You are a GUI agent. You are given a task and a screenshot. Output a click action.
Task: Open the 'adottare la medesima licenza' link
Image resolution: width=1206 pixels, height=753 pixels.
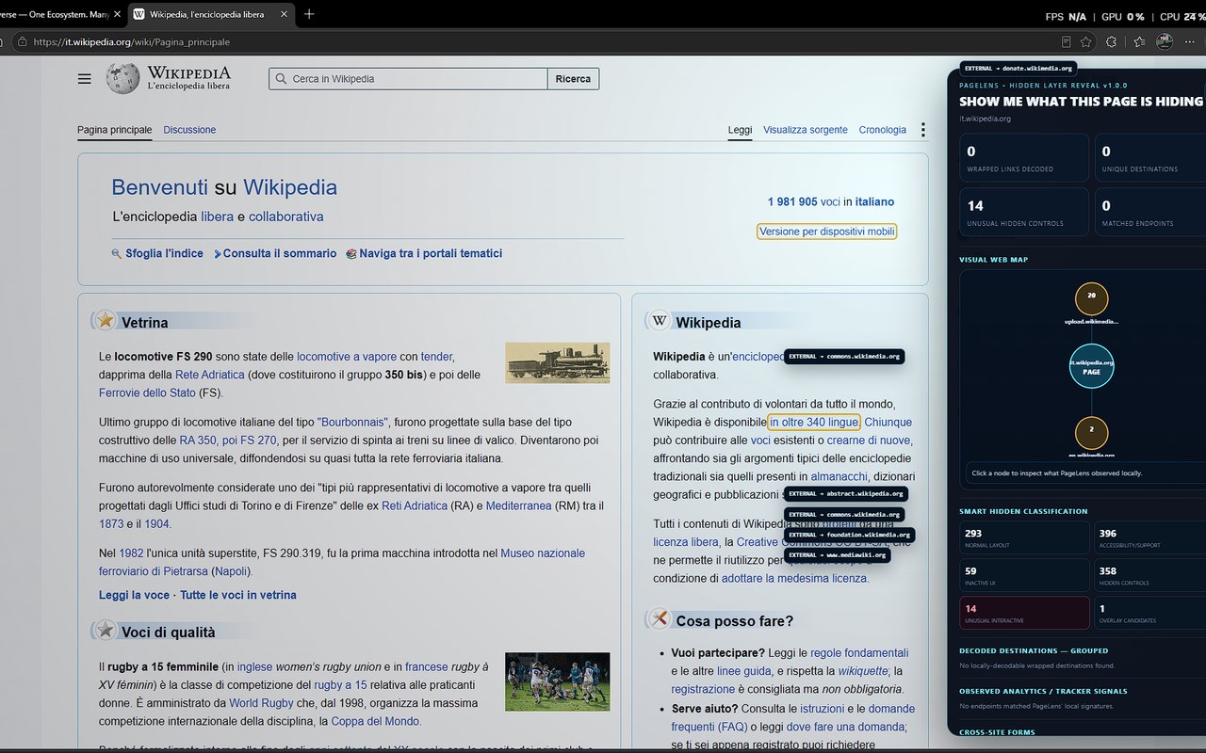794,578
